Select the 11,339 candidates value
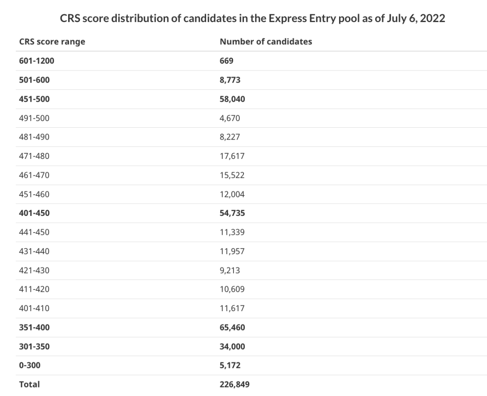Viewport: 487px width, 396px height. [232, 232]
